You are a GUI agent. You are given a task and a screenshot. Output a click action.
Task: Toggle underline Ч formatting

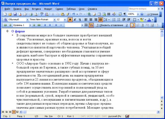[80, 20]
